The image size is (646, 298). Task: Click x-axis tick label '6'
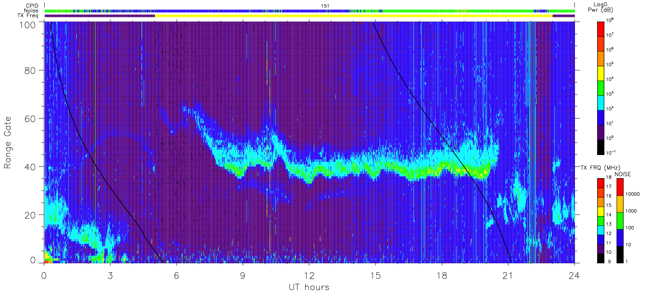(176, 275)
